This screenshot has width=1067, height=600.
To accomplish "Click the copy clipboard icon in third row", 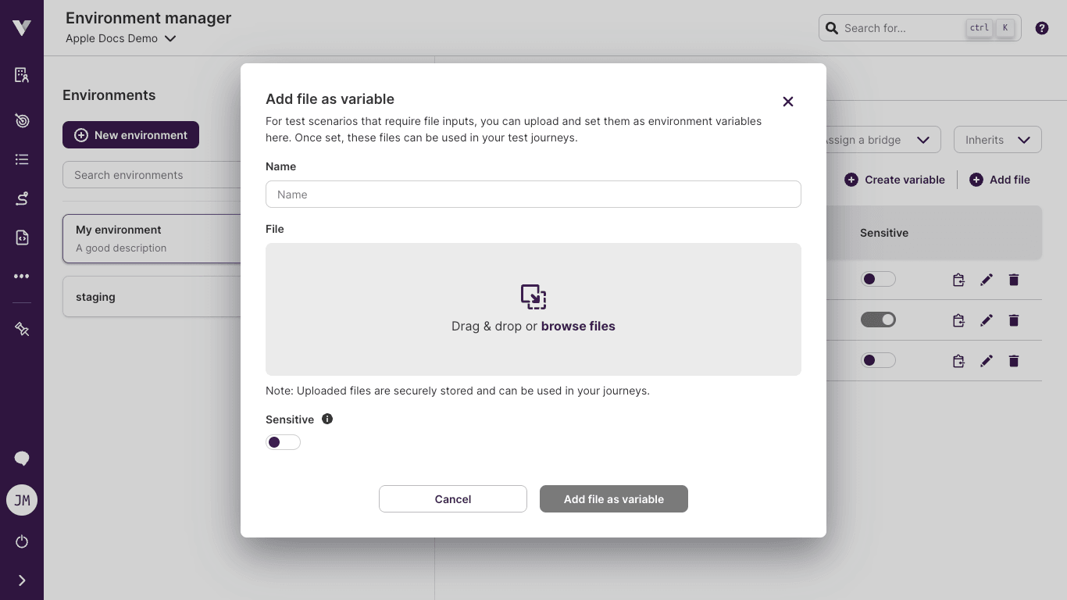I will (958, 361).
